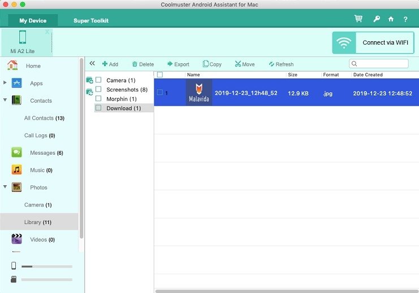Viewport: 419px width, 293px height.
Task: Sort by the Name column header
Action: (x=193, y=75)
